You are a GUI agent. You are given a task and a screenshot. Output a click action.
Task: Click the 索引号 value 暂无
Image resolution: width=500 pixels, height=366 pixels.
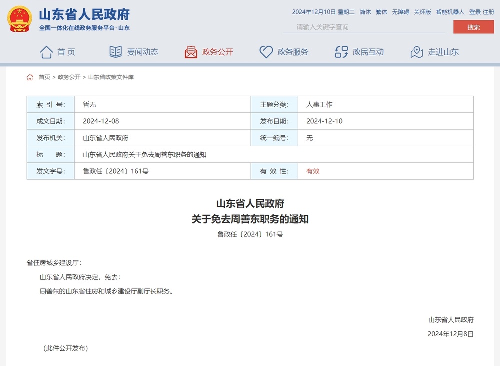89,104
